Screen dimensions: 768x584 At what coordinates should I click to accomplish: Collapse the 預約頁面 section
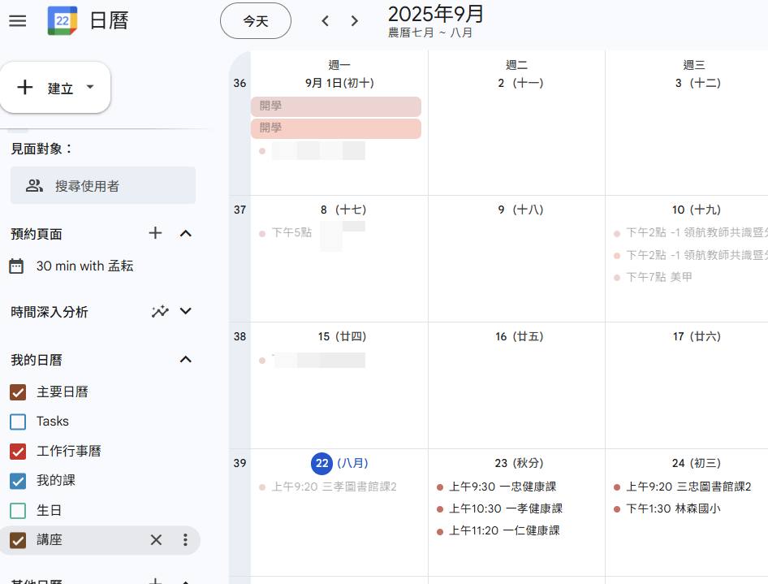186,233
